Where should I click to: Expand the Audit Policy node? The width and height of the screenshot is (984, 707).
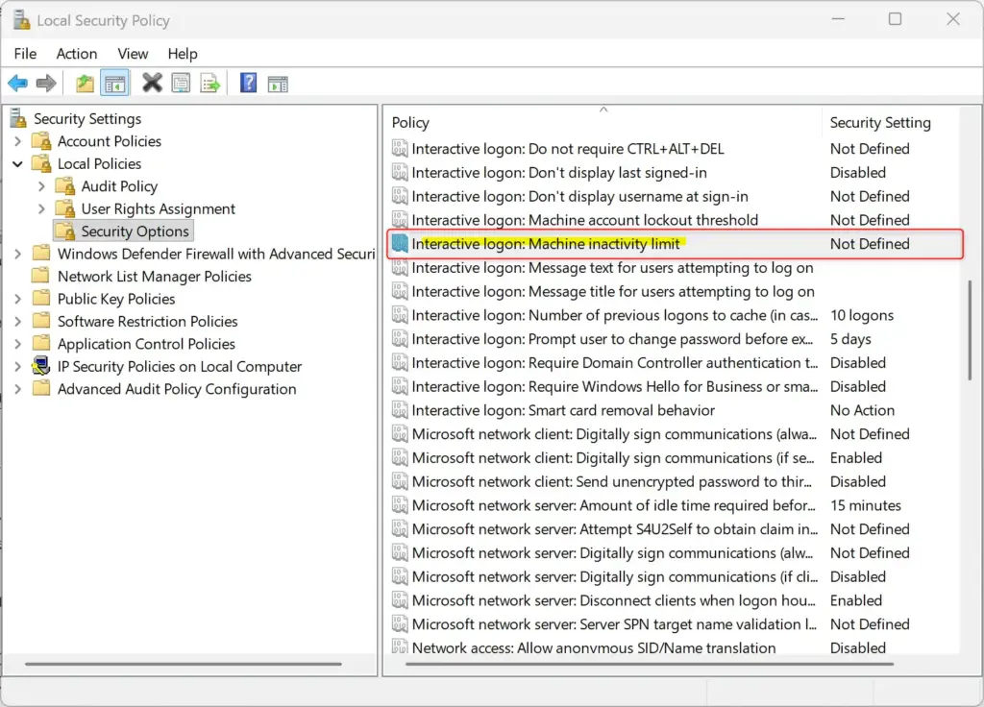tap(41, 186)
